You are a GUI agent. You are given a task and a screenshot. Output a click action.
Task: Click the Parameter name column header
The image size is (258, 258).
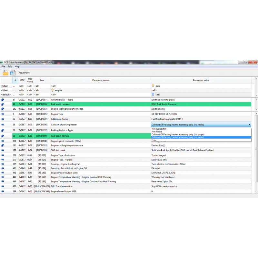101,80
